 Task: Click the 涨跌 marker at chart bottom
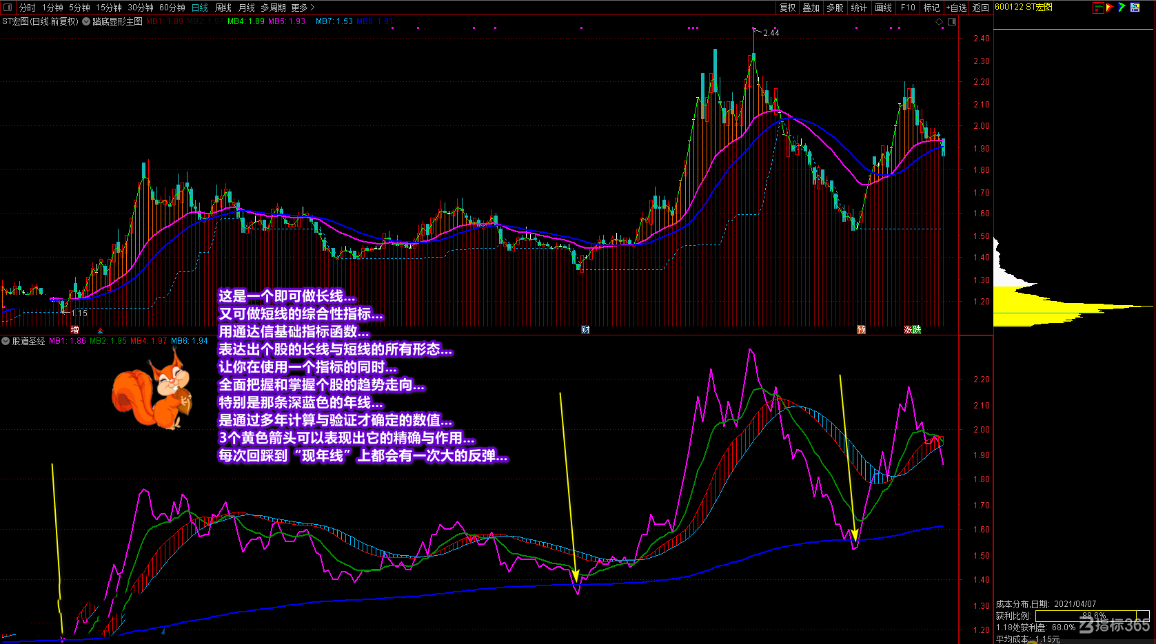coord(913,330)
